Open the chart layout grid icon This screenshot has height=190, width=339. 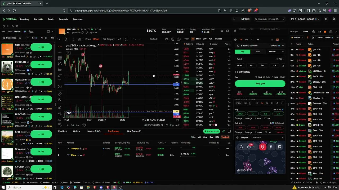pyautogui.click(x=79, y=39)
